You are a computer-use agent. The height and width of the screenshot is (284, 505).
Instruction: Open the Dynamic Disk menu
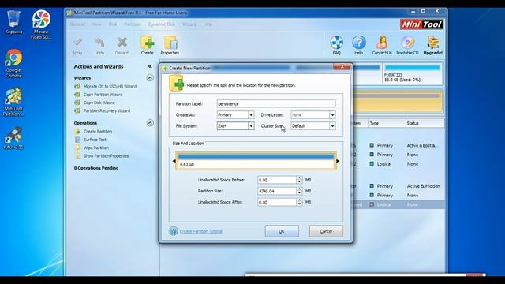[162, 24]
